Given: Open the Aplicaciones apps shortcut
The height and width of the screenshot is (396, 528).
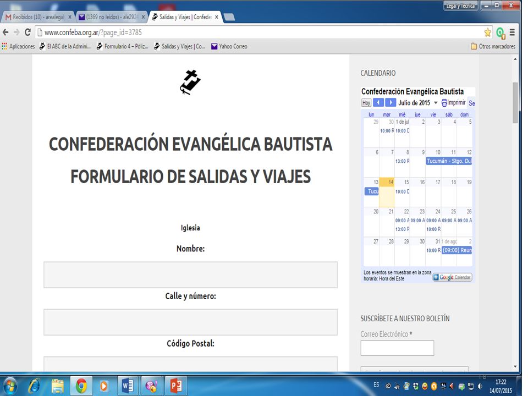Looking at the screenshot, I should [x=18, y=46].
